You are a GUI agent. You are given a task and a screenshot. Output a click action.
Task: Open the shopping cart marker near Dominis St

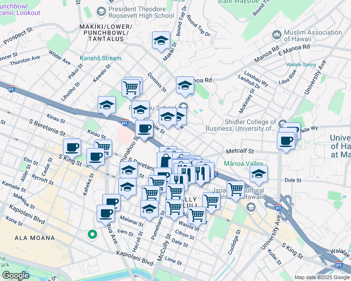coord(131,89)
